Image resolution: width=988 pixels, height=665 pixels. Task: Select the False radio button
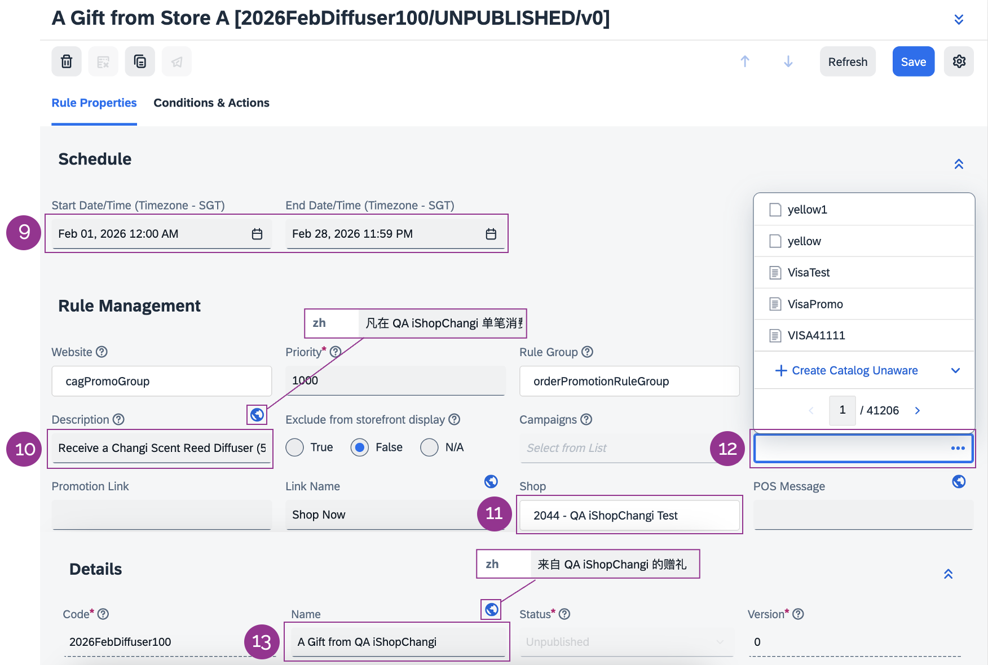[360, 447]
